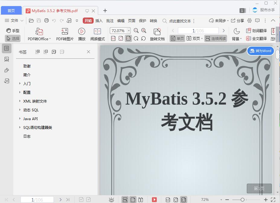The height and width of the screenshot is (203, 280).
Task: Adjust the zoom slider handle in status bar
Action: click(242, 200)
